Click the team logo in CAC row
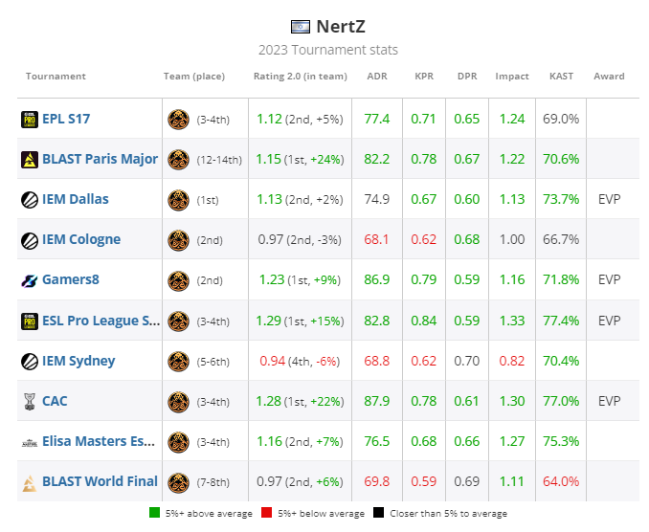 [178, 401]
